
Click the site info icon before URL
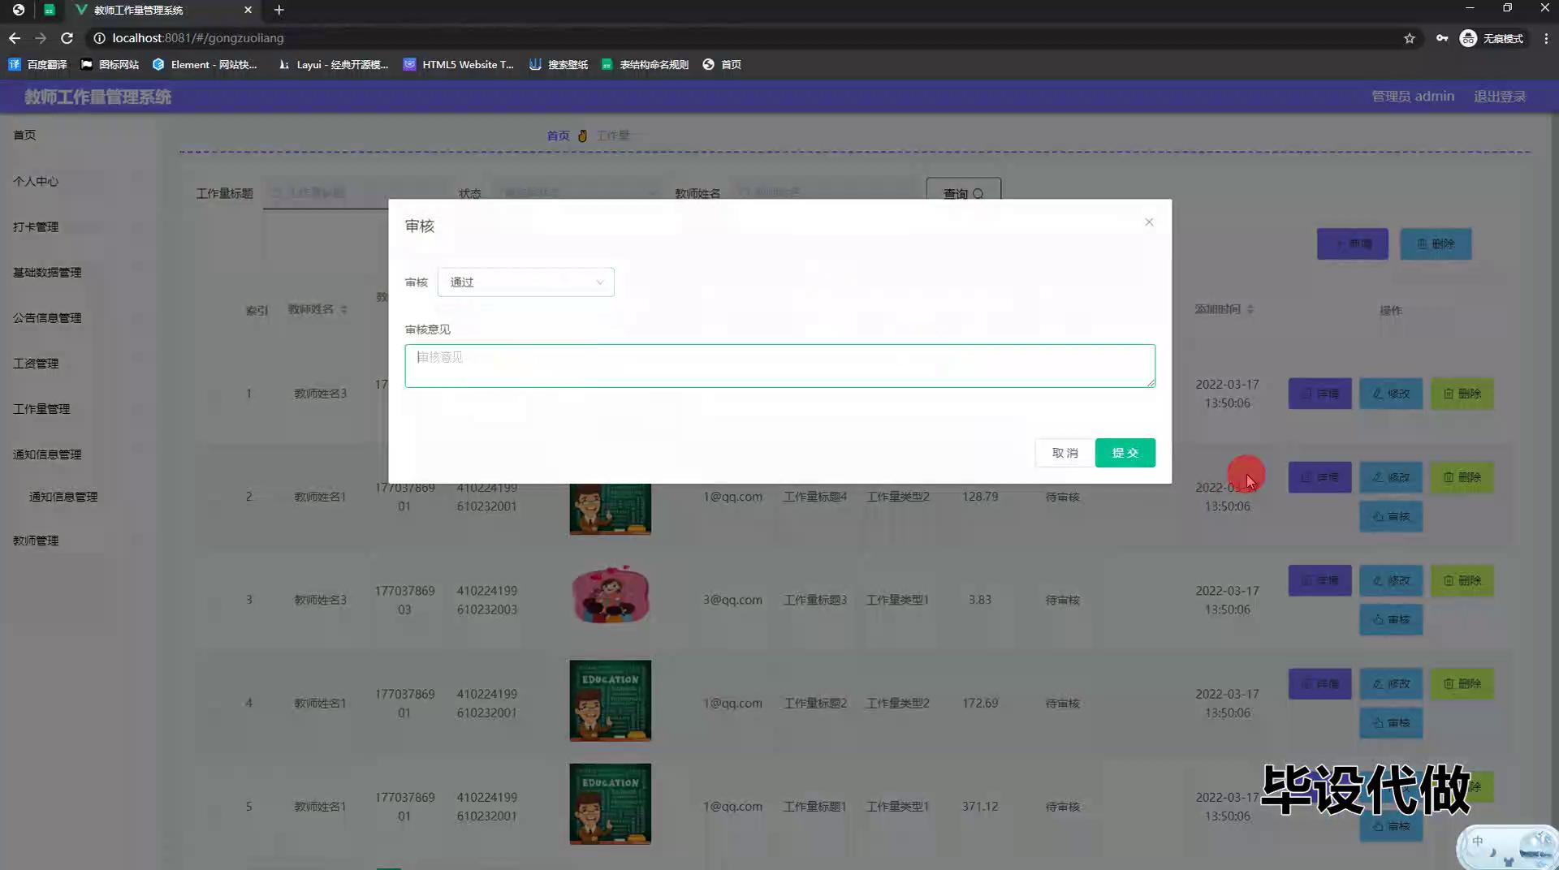point(99,38)
